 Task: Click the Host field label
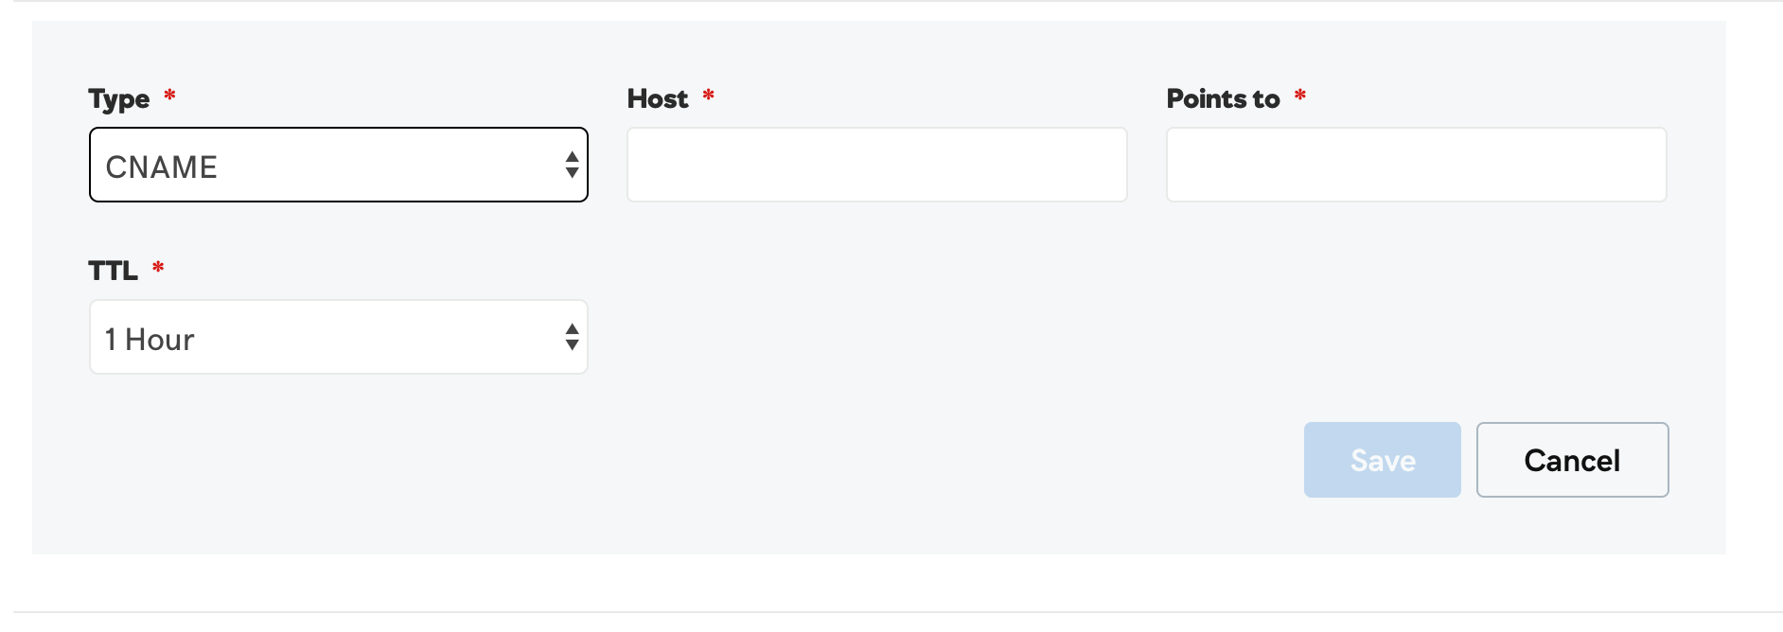[x=658, y=98]
